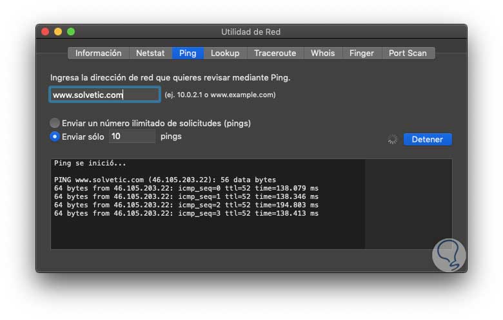This screenshot has height=320, width=503.
Task: Click the www.solvetic.com address field
Action: 104,95
